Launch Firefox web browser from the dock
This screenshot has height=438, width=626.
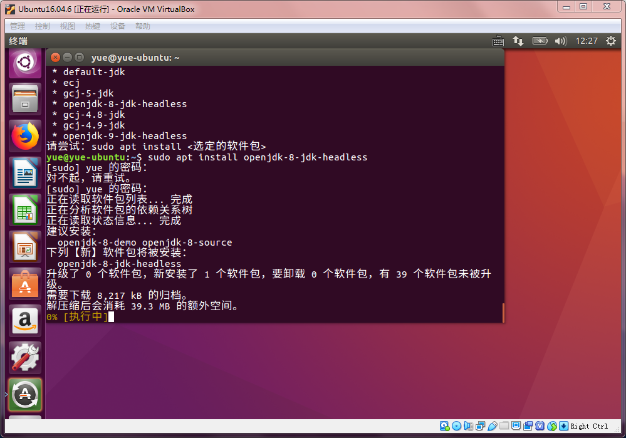coord(25,136)
